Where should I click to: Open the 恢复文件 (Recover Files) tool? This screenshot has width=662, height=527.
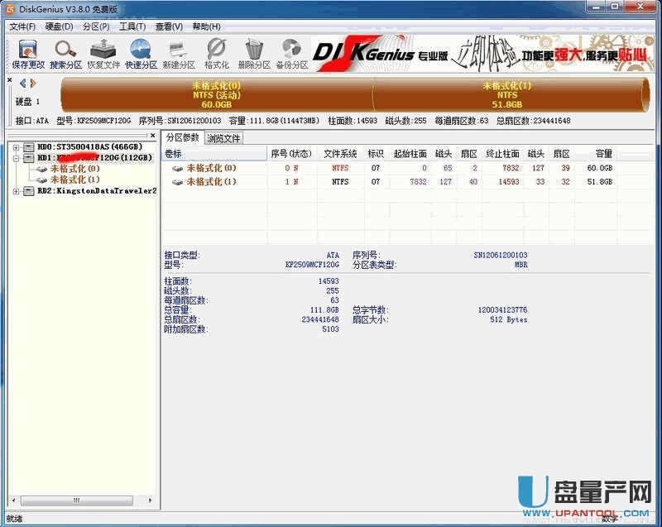pyautogui.click(x=103, y=53)
